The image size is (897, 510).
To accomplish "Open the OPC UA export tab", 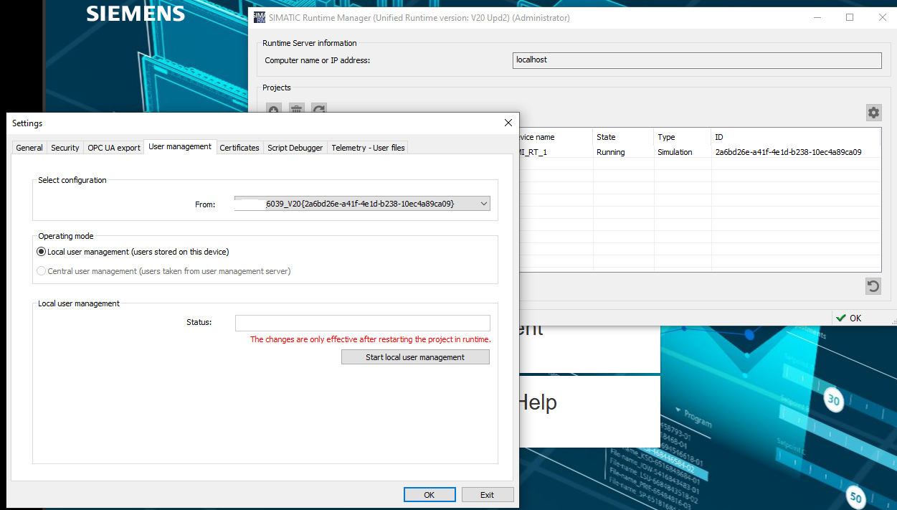I will [x=114, y=148].
